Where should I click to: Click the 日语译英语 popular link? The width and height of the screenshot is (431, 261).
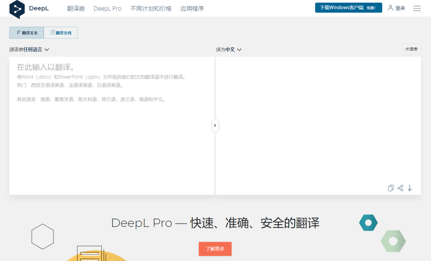pos(109,86)
